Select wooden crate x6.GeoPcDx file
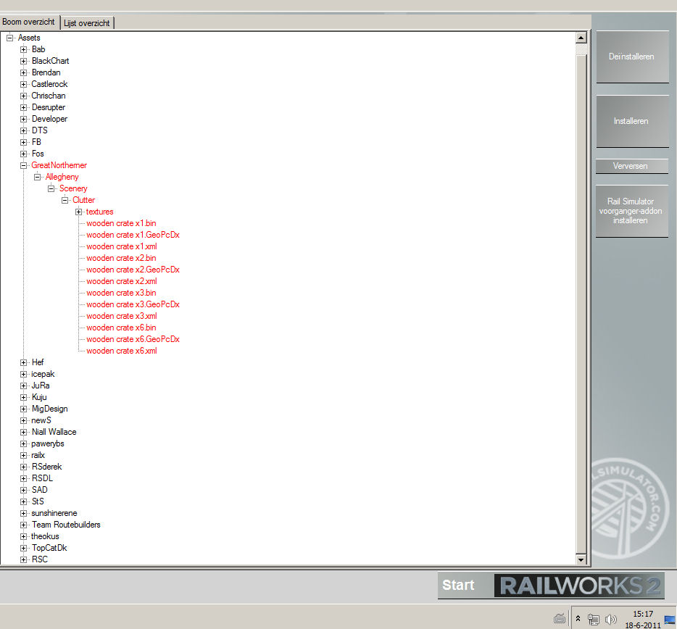This screenshot has width=677, height=629. point(133,339)
